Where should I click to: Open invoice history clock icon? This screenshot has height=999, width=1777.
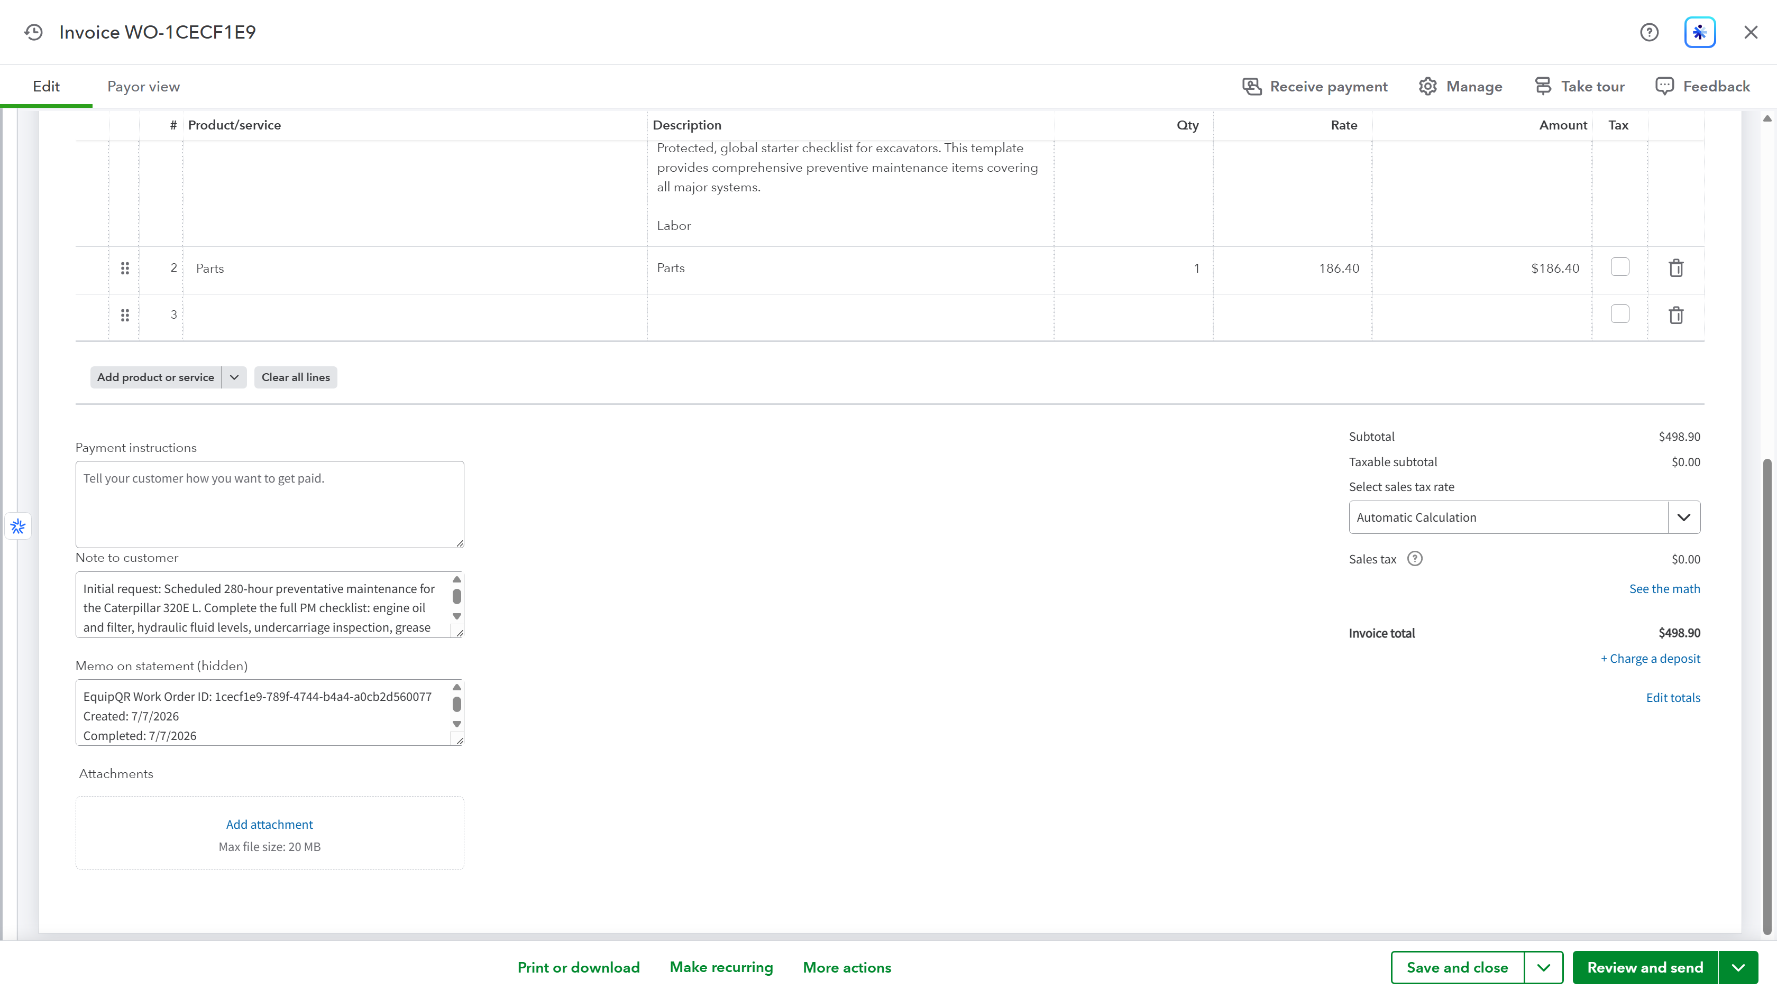point(33,32)
